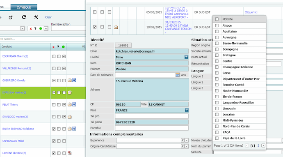Expand the Origine Candidature dropdown arrow
This screenshot has height=157, width=283.
187,146
